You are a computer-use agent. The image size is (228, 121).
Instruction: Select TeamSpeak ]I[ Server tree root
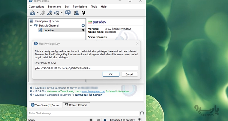(47, 21)
